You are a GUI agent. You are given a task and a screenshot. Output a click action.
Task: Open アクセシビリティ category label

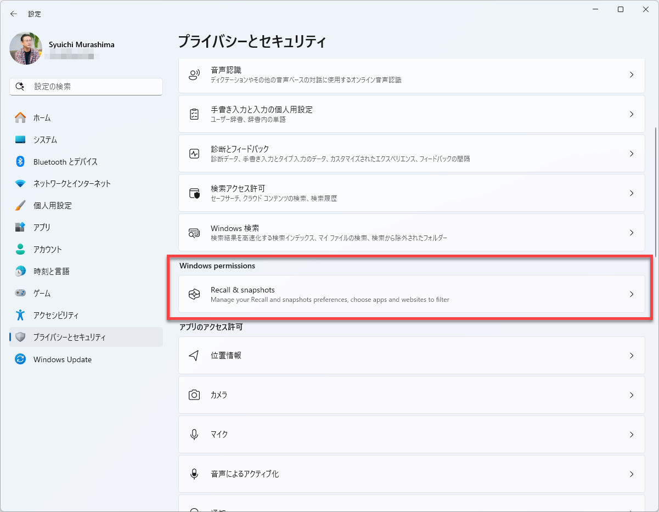coord(56,315)
